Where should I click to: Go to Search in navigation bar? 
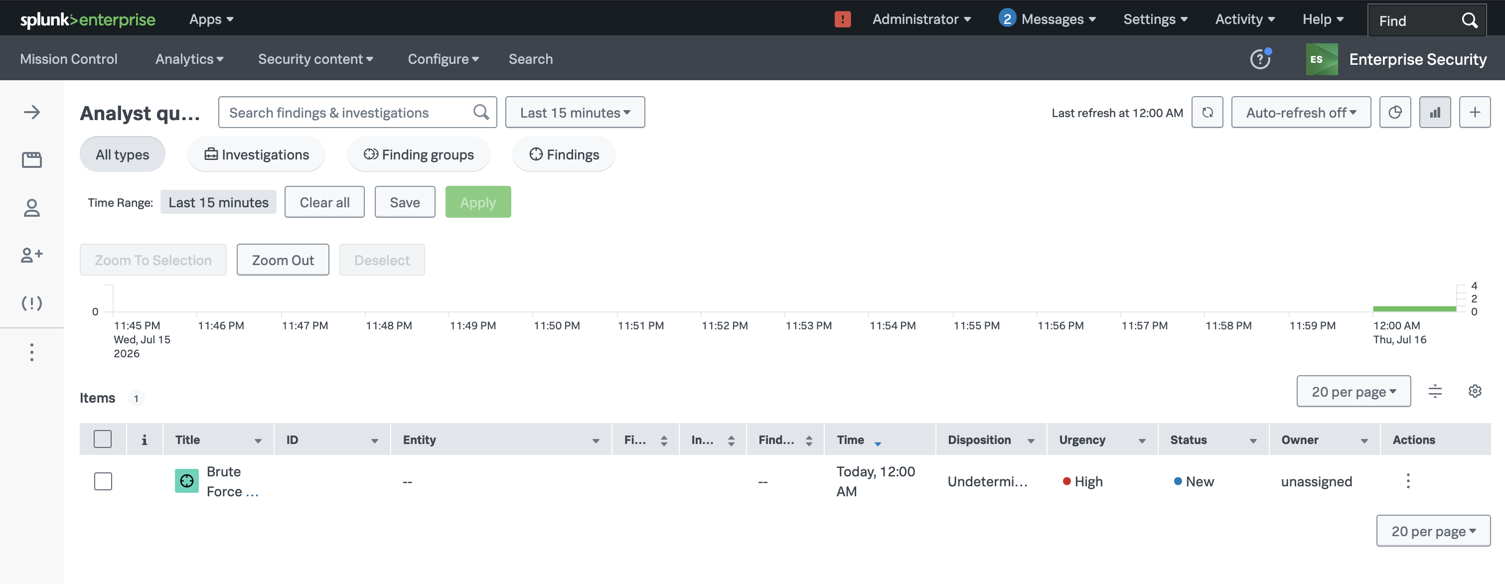[x=530, y=59]
